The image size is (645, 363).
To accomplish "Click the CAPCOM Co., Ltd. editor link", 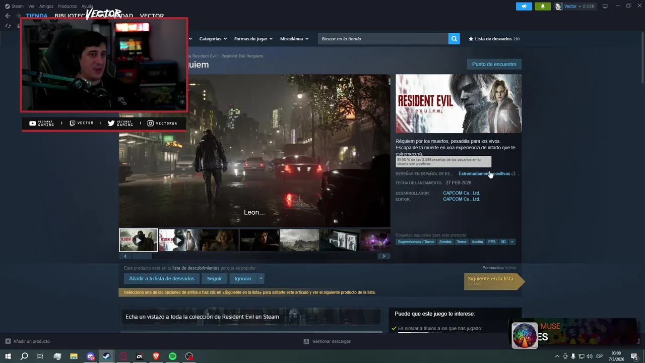I will point(461,199).
